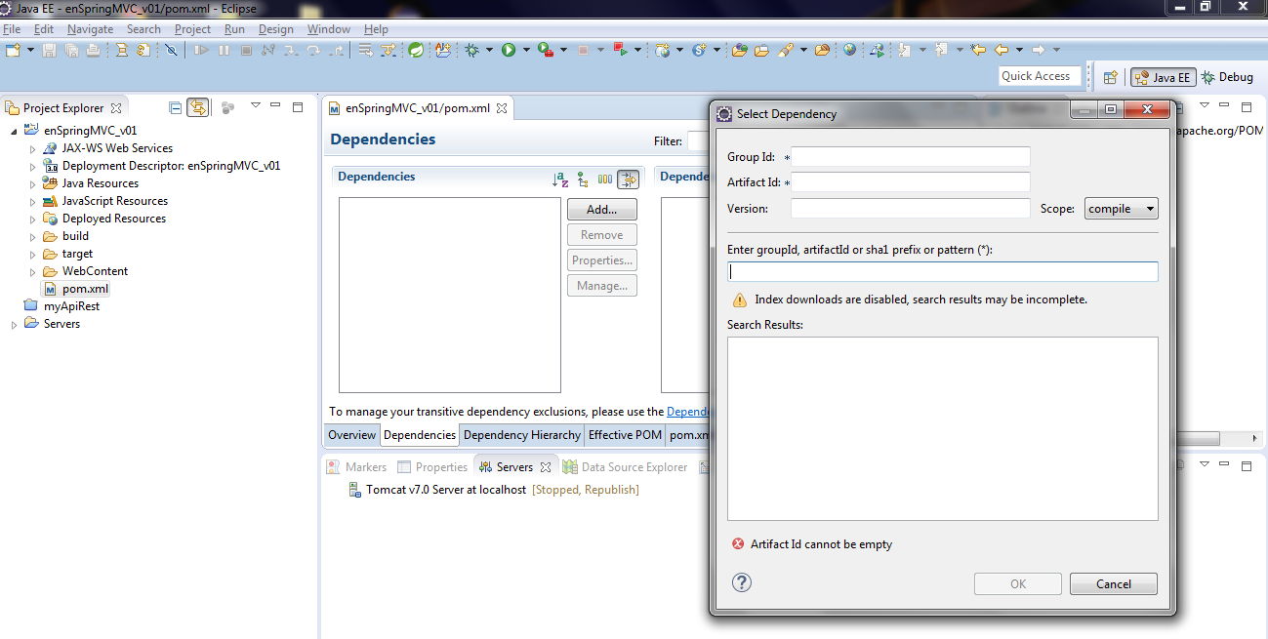Expand JAX-WS Web Services node
The width and height of the screenshot is (1268, 639).
pos(32,148)
